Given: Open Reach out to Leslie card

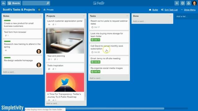Looking at the screenshot, I should tap(109, 24).
